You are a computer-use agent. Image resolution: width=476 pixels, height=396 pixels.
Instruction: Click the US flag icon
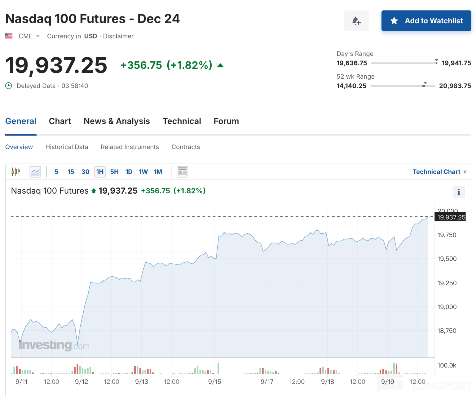[x=9, y=36]
